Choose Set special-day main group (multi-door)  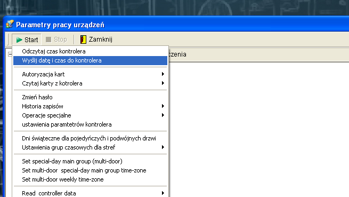[x=90, y=161]
